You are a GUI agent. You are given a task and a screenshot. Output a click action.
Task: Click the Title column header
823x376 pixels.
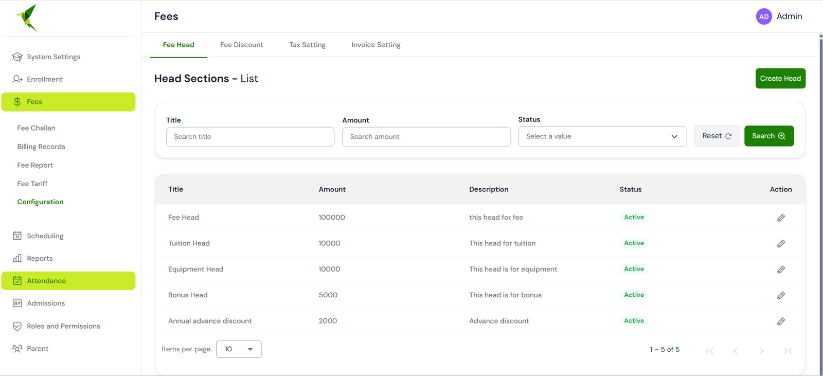pyautogui.click(x=175, y=189)
